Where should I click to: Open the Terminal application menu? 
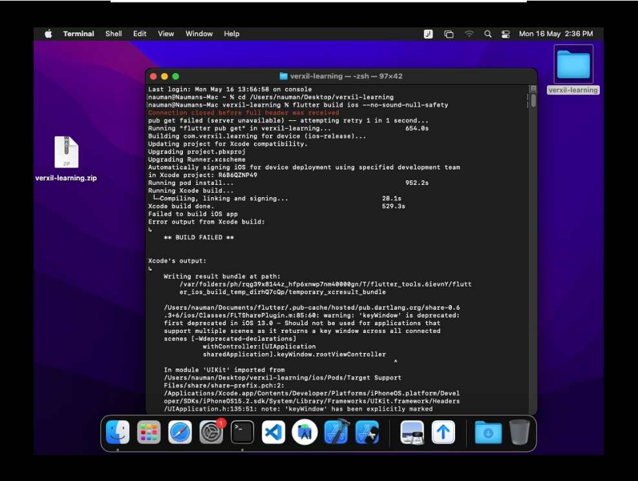[x=78, y=34]
